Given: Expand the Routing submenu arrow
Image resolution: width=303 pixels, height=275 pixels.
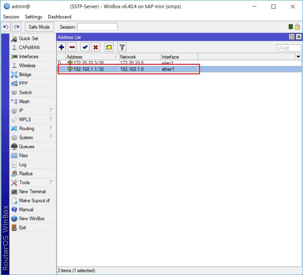Looking at the screenshot, I should pos(51,128).
